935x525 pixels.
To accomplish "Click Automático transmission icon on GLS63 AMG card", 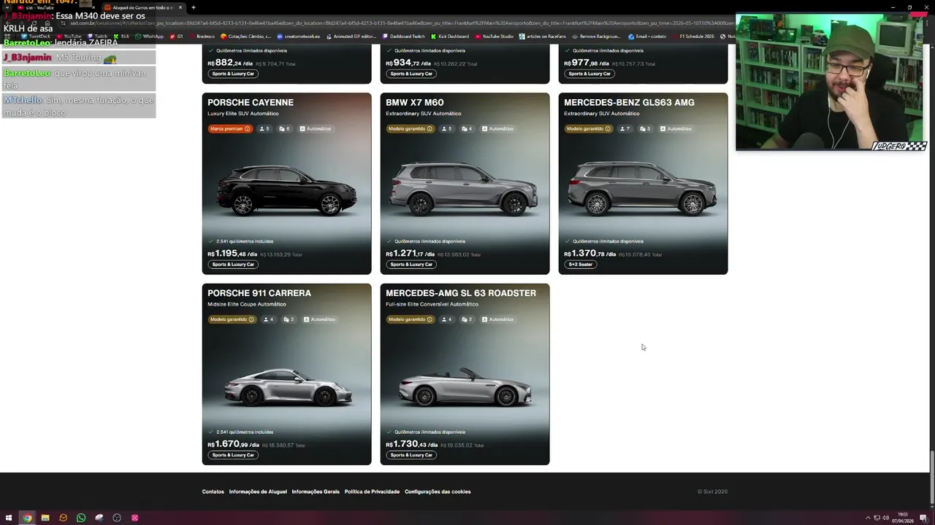I will (x=663, y=129).
